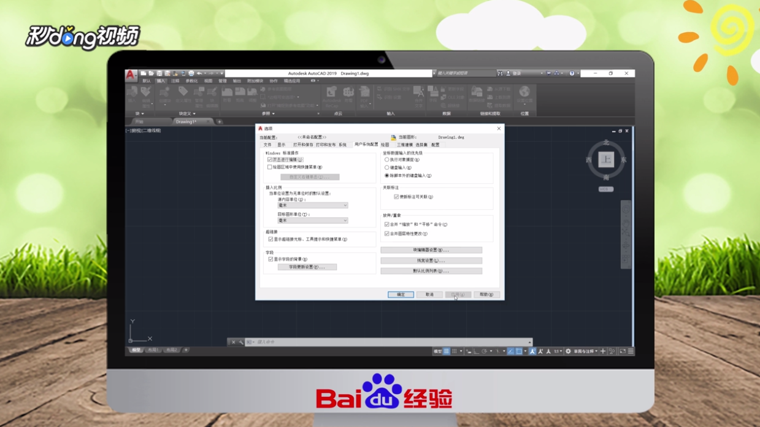The image size is (760, 427).
Task: Click the ViewCube top face 上
Action: (606, 160)
